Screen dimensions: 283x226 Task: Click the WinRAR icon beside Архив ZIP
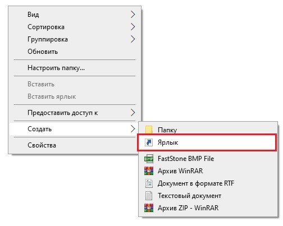tap(149, 208)
